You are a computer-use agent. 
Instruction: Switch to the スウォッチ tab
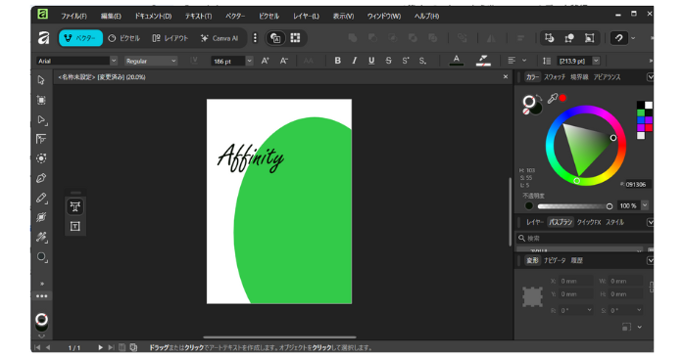pos(555,77)
